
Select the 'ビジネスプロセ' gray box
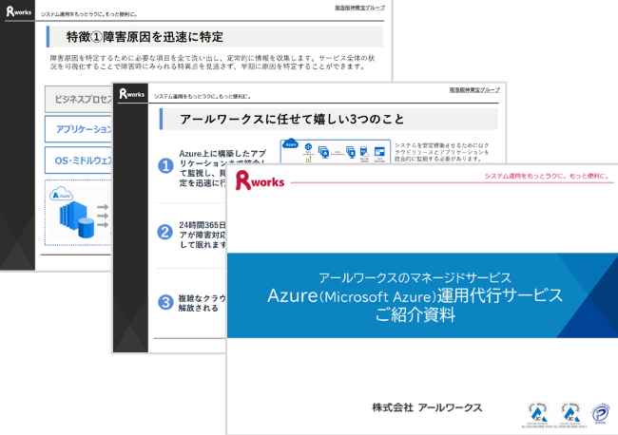coord(78,99)
